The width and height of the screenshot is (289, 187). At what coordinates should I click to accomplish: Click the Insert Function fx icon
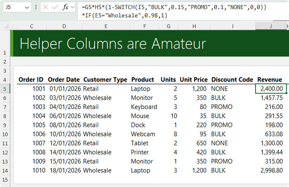tap(65, 7)
